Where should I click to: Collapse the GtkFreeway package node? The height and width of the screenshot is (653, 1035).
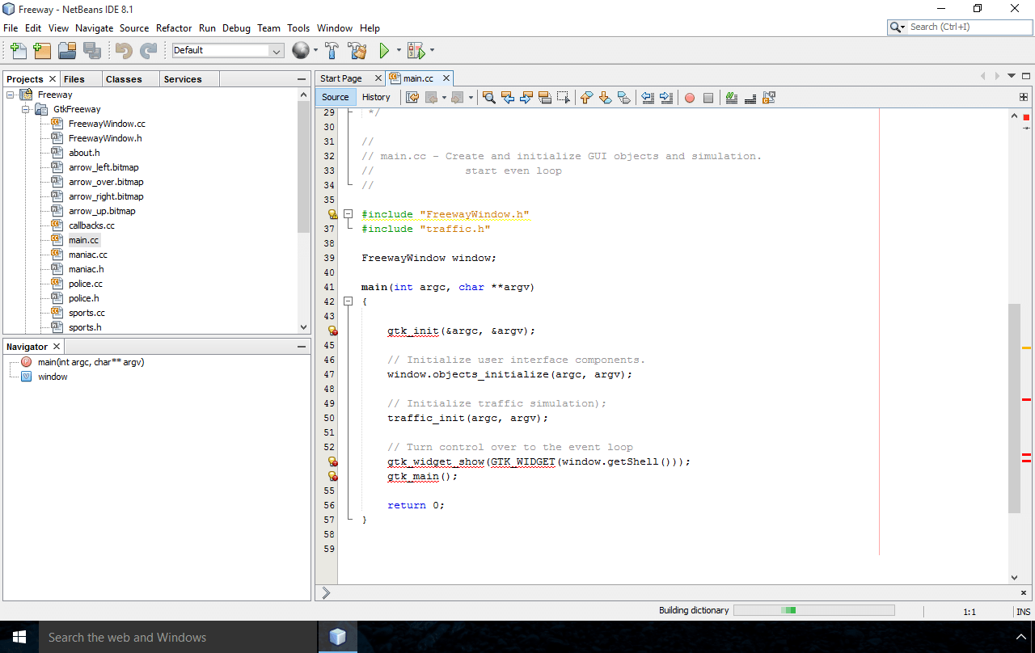(25, 109)
